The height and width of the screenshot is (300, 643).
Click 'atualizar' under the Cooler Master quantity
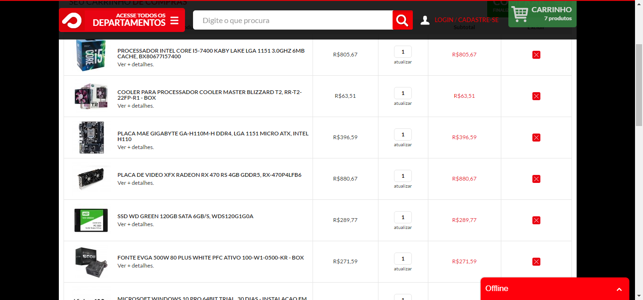coord(403,103)
